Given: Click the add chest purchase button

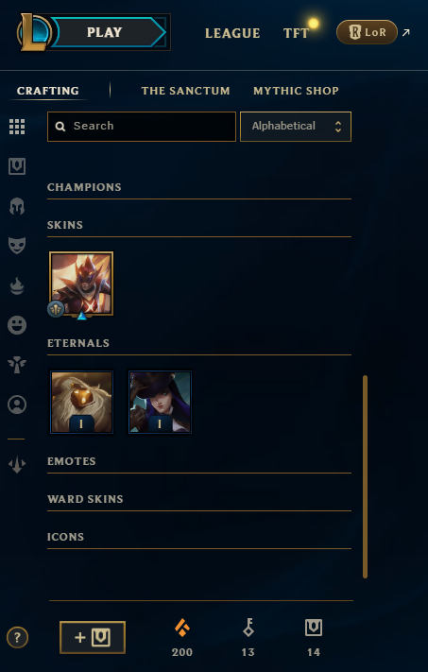Looking at the screenshot, I should 93,637.
